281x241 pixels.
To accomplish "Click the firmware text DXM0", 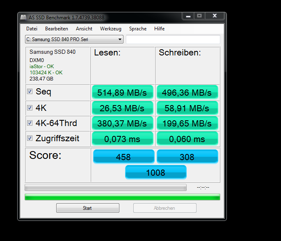I will (x=37, y=60).
